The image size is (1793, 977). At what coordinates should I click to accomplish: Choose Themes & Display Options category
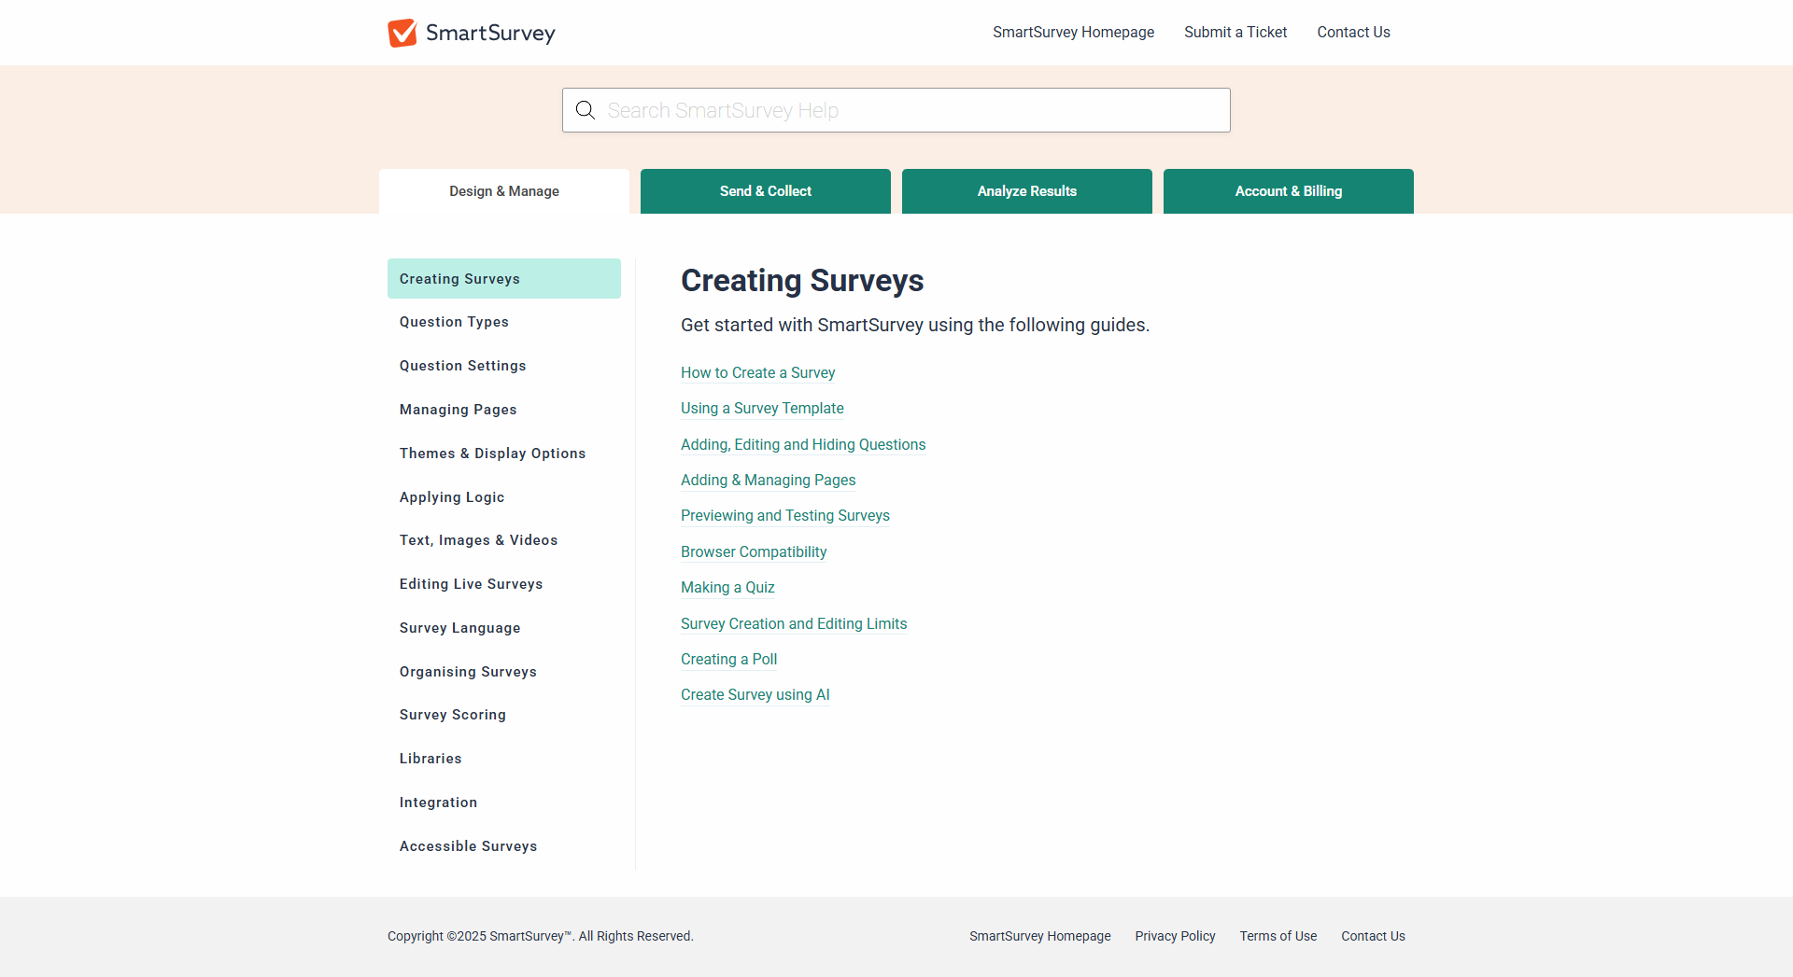[x=492, y=454]
